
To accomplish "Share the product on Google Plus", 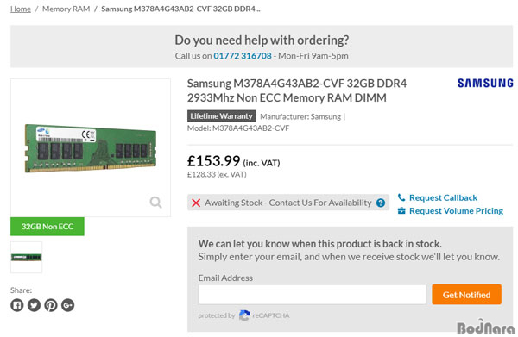I will pos(67,305).
